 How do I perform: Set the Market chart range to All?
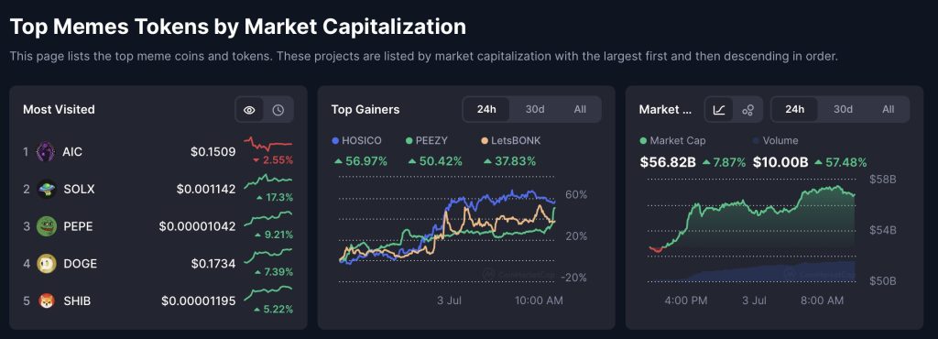(x=888, y=109)
